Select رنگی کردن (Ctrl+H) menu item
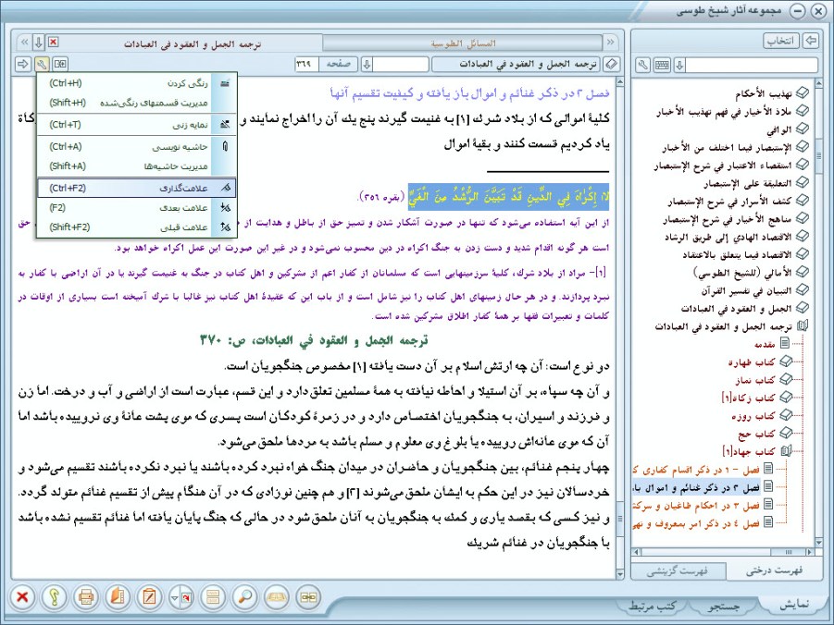Screen dimensions: 834x625 click(x=137, y=83)
